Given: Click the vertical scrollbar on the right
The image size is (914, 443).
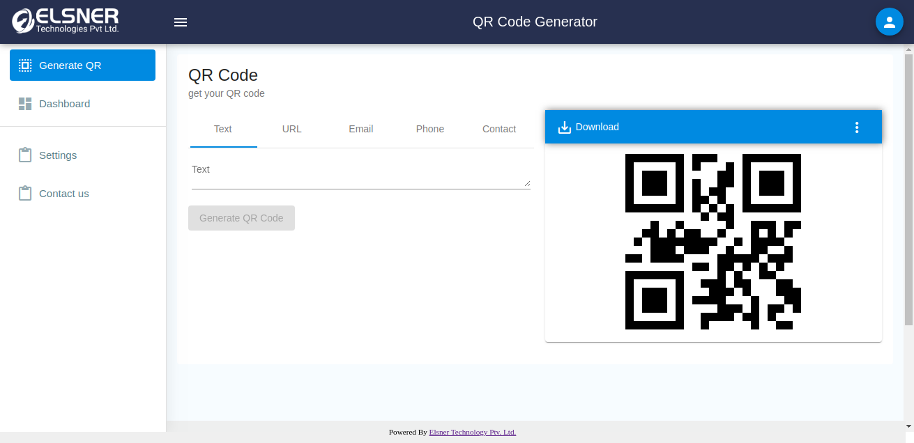Looking at the screenshot, I should 908,188.
